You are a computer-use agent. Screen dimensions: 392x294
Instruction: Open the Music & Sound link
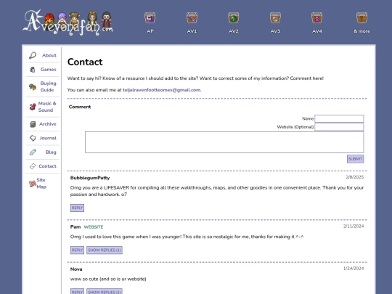pyautogui.click(x=47, y=107)
